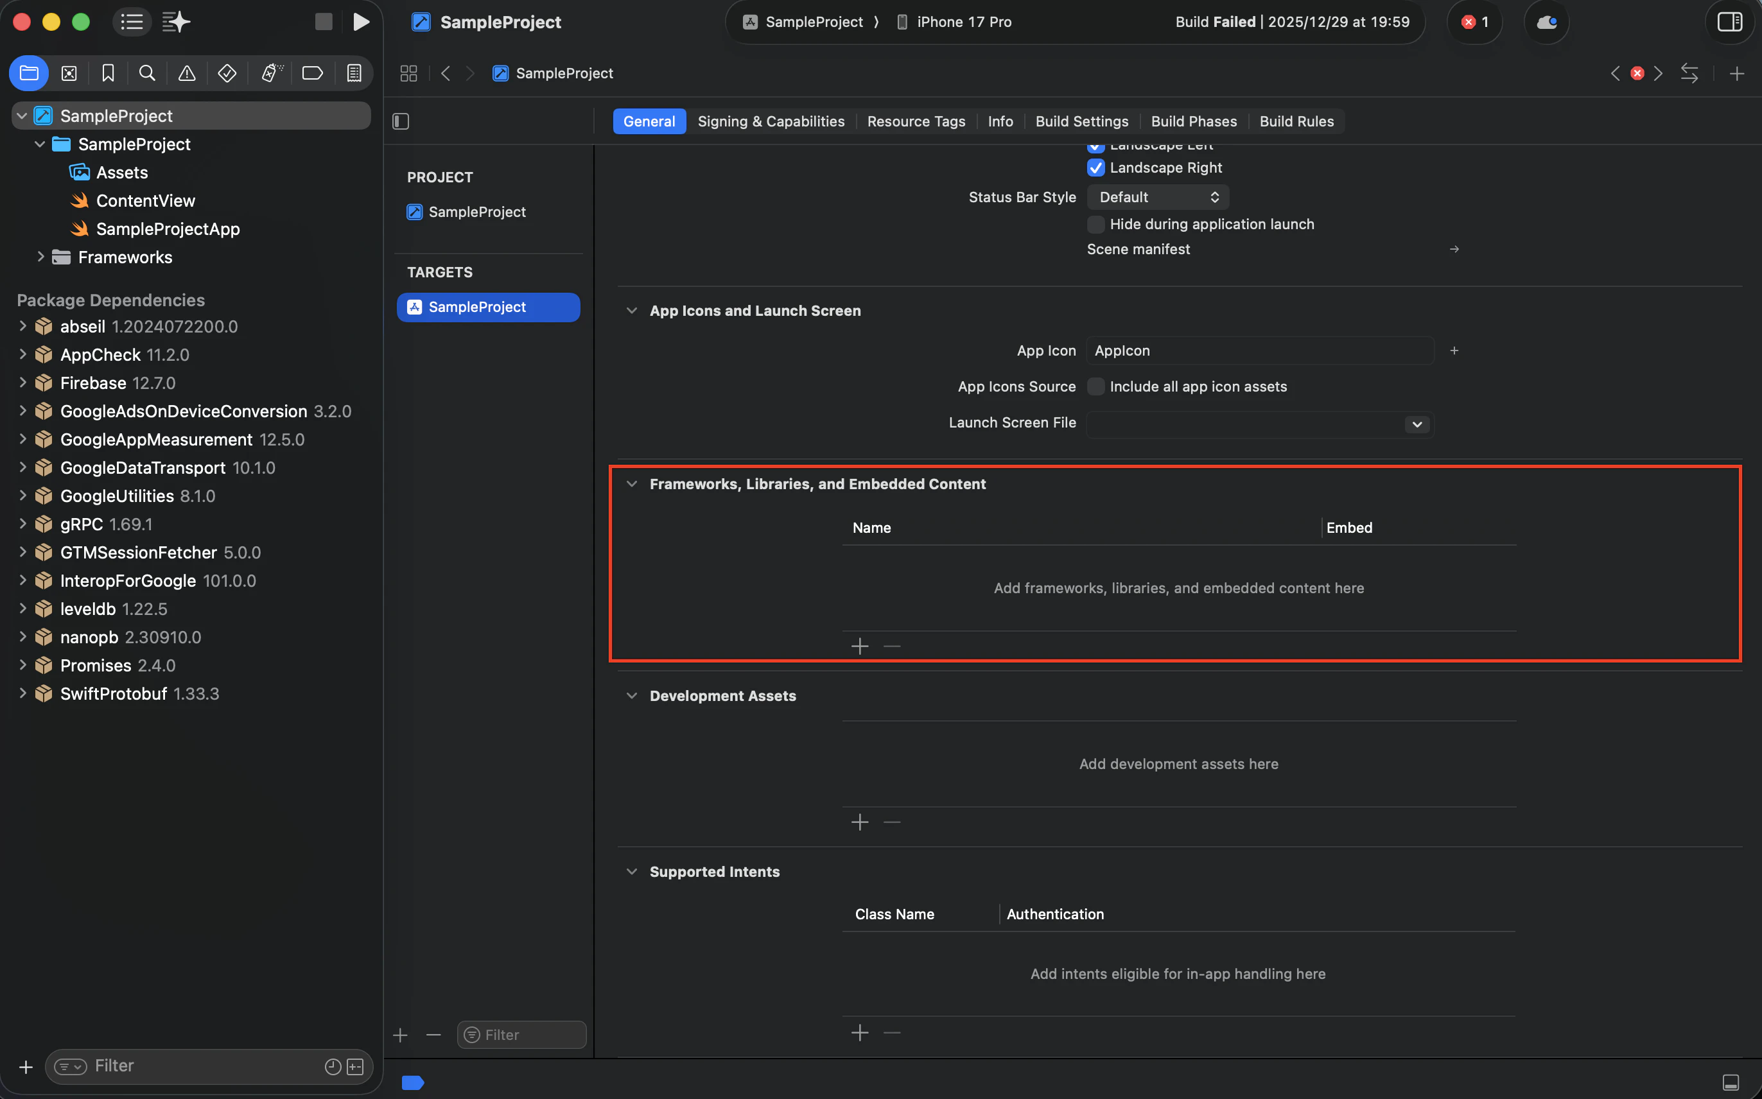The image size is (1762, 1099).
Task: Collapse the Development Assets section
Action: coord(632,697)
